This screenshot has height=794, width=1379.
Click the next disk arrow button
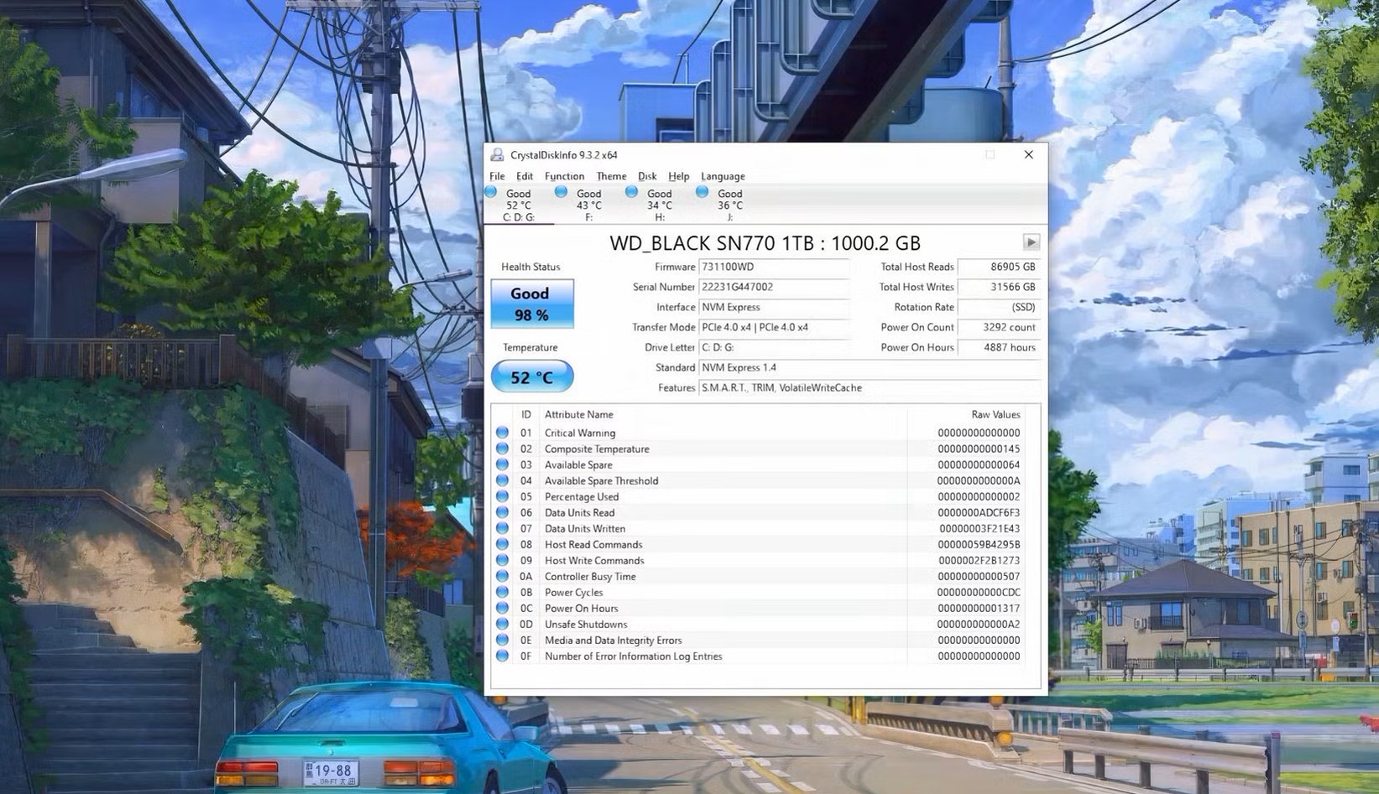[x=1031, y=242]
